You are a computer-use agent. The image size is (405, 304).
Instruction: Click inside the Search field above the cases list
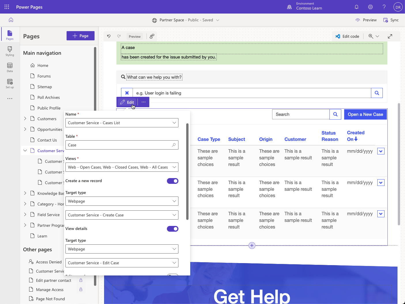pyautogui.click(x=301, y=114)
